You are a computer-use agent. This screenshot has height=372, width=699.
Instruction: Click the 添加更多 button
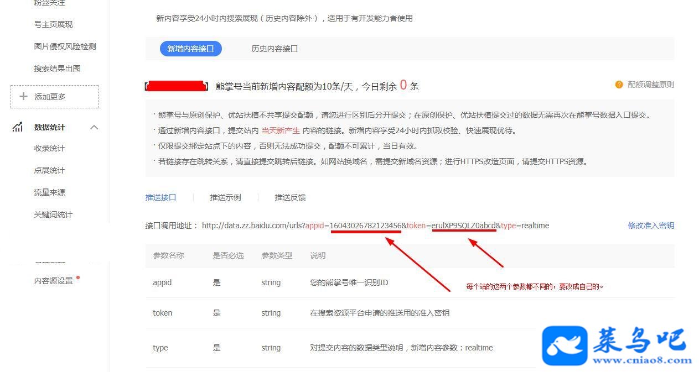[54, 97]
